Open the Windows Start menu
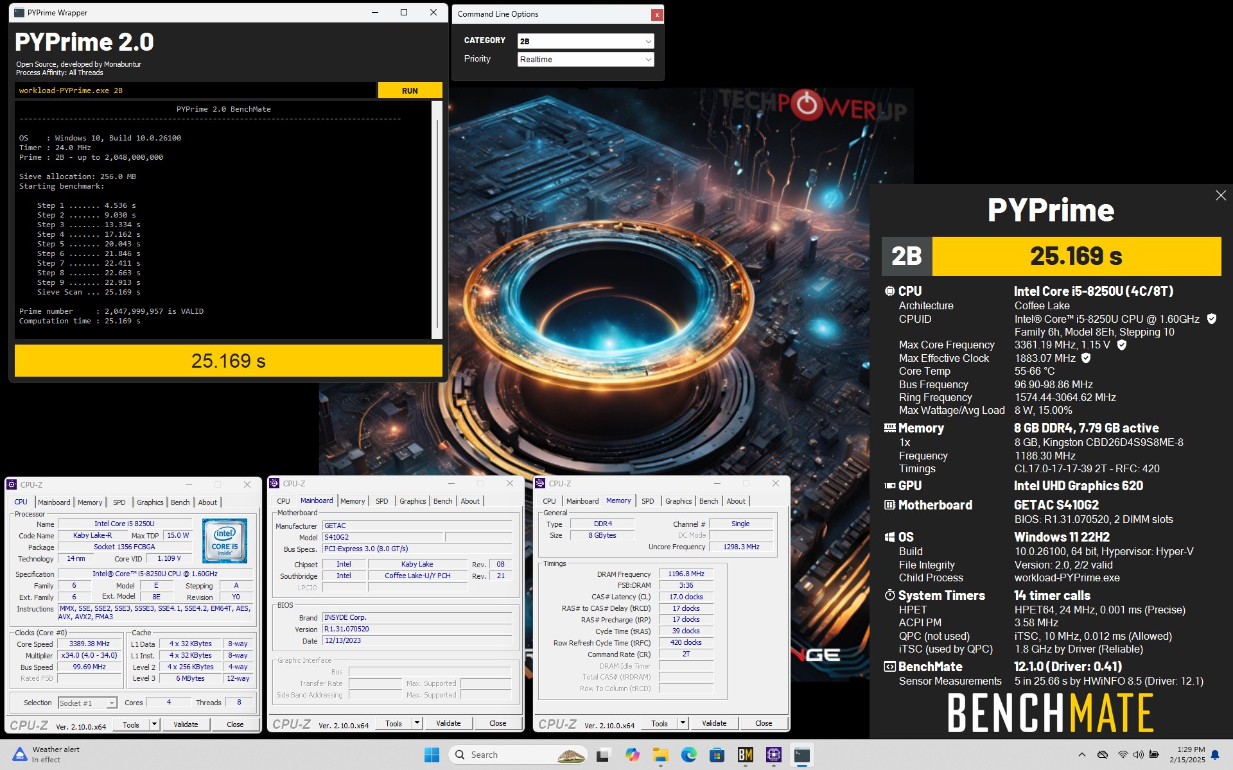This screenshot has height=770, width=1233. [x=432, y=755]
